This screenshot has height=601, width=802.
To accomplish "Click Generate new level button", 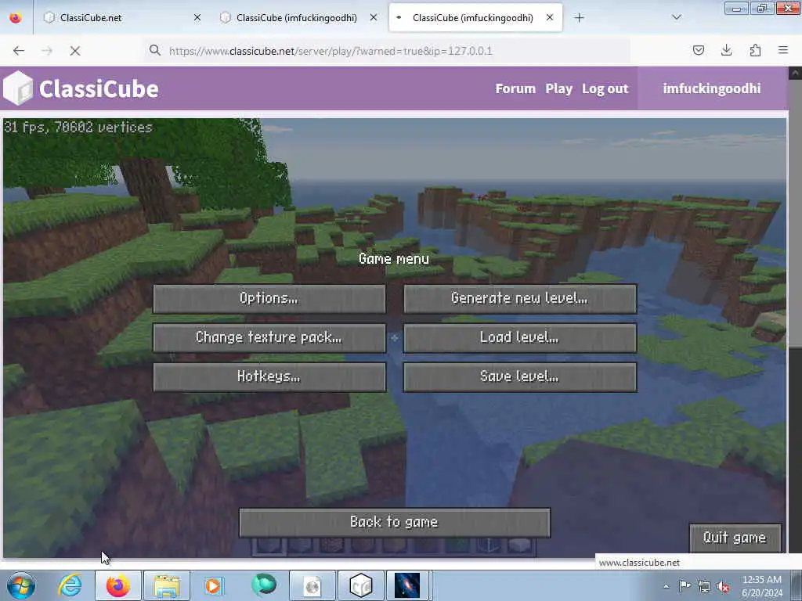I will point(520,298).
